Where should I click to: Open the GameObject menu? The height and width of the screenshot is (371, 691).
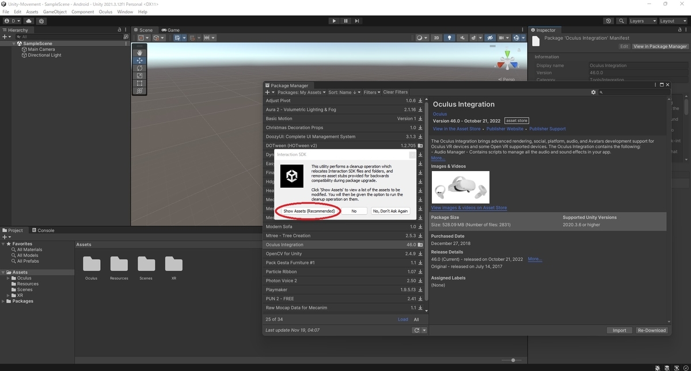tap(55, 12)
